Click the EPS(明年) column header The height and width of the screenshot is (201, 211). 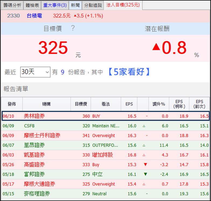(179, 104)
